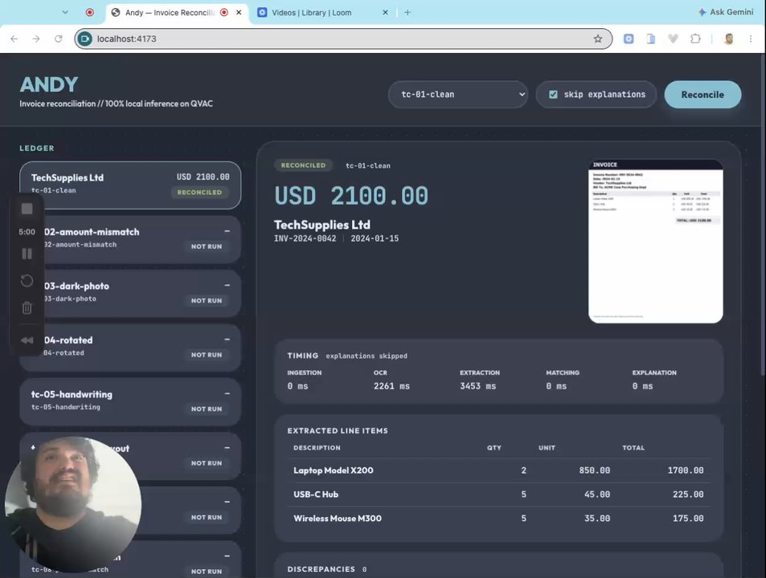Click the side panel icon in toolbar
766x578 pixels.
[651, 39]
